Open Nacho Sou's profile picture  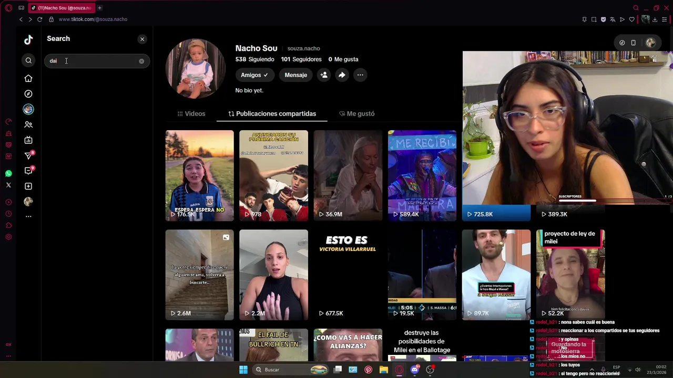coord(196,68)
